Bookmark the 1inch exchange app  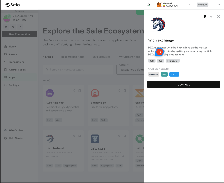pyautogui.click(x=205, y=17)
